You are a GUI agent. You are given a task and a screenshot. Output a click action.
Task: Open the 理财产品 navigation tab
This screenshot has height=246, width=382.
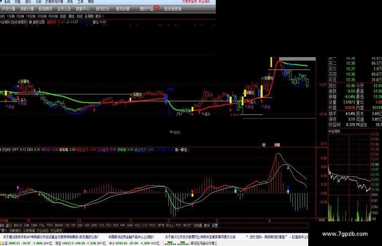coord(147,9)
